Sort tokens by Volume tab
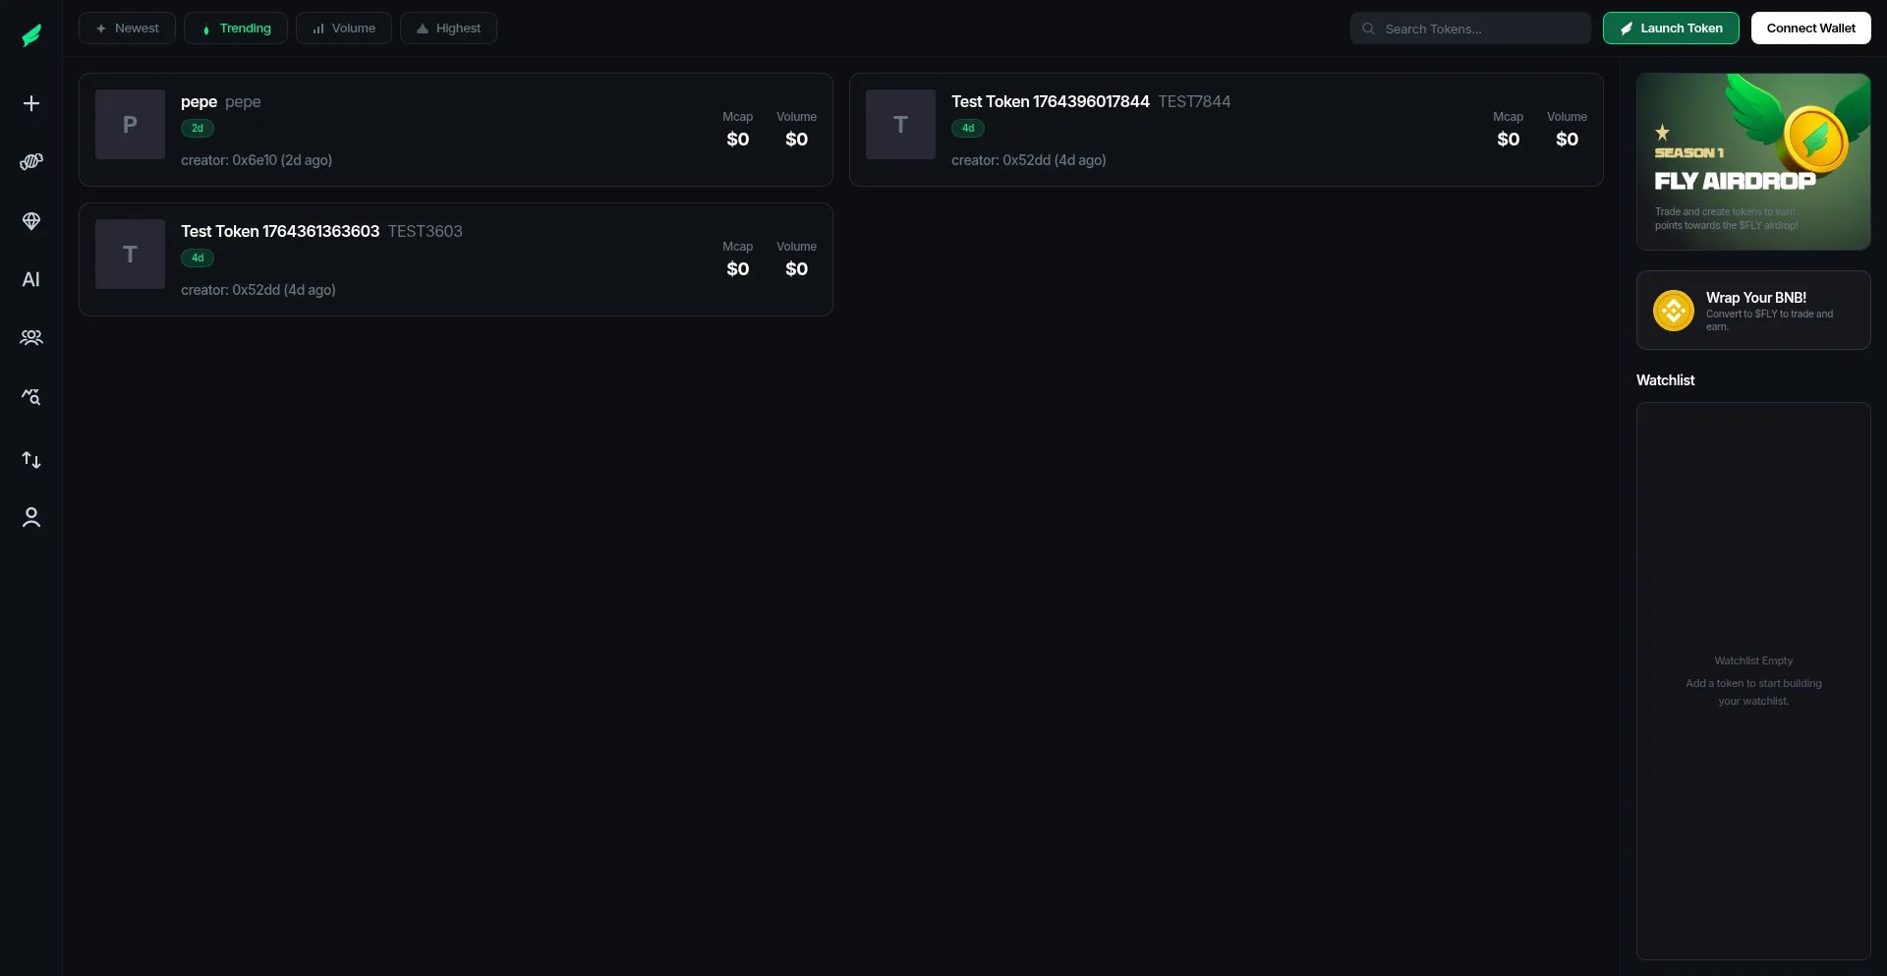Screen dimensions: 1887x976 (344, 29)
